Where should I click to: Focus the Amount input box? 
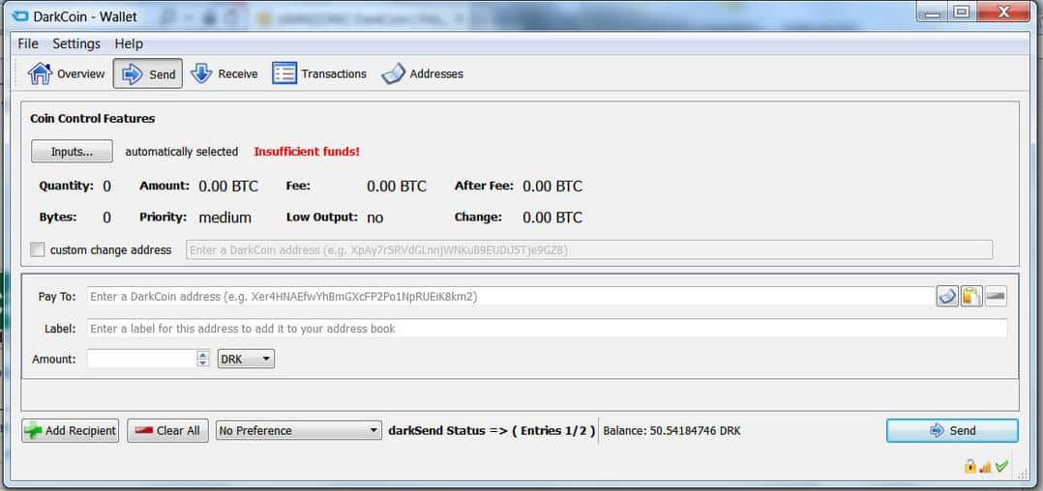[141, 359]
